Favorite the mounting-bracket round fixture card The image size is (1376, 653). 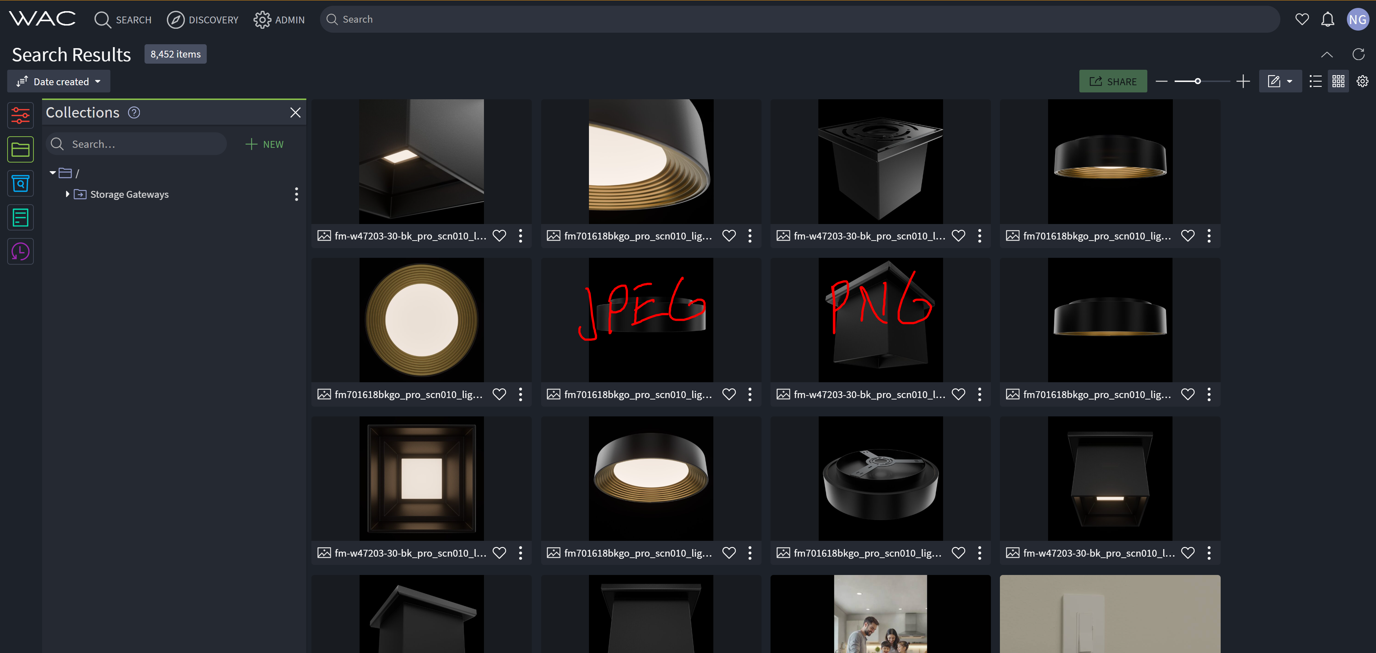tap(959, 553)
